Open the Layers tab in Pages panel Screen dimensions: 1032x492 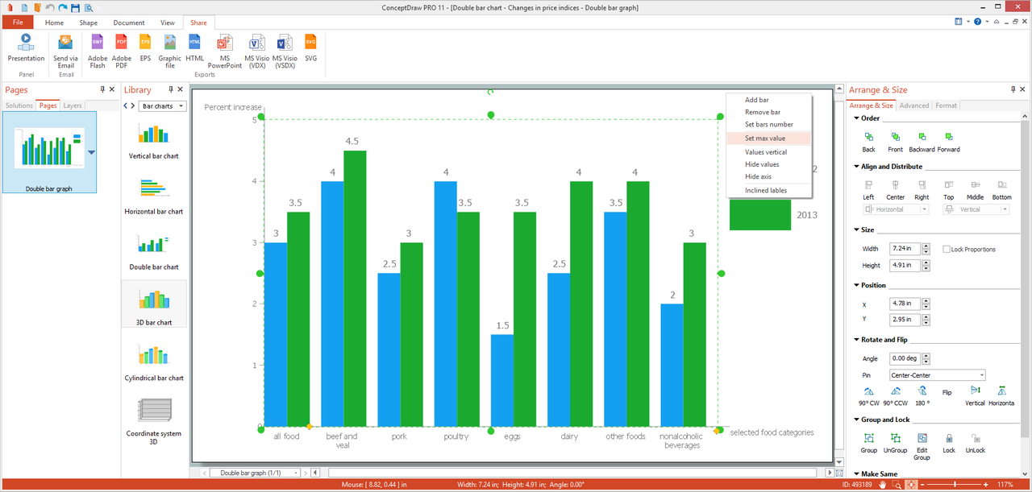(x=73, y=105)
